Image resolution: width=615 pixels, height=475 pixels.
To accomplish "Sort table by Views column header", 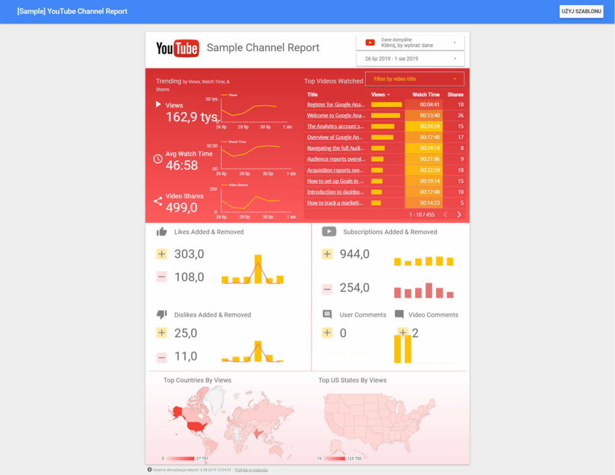I will point(380,95).
